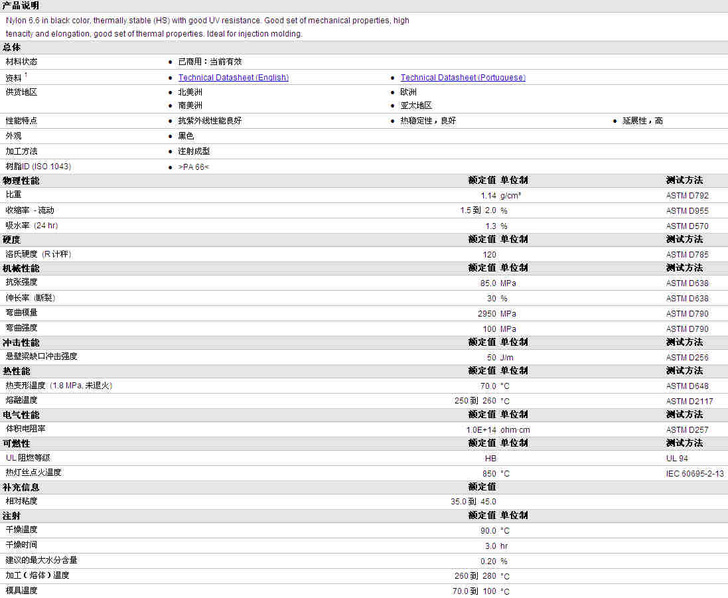Click the 熔融温度 row label
The image size is (728, 598).
point(21,400)
